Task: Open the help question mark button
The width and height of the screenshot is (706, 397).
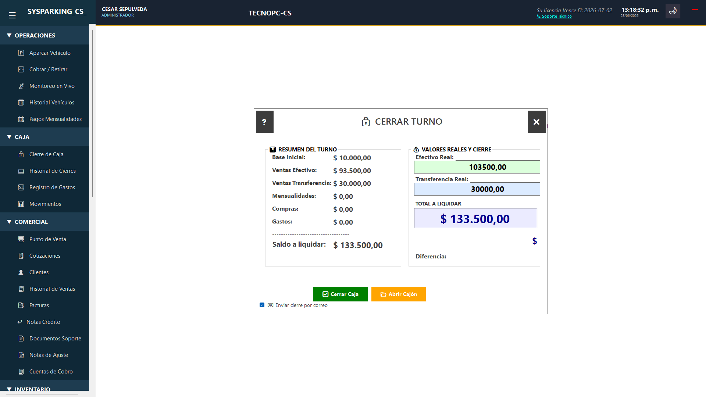Action: pyautogui.click(x=264, y=122)
